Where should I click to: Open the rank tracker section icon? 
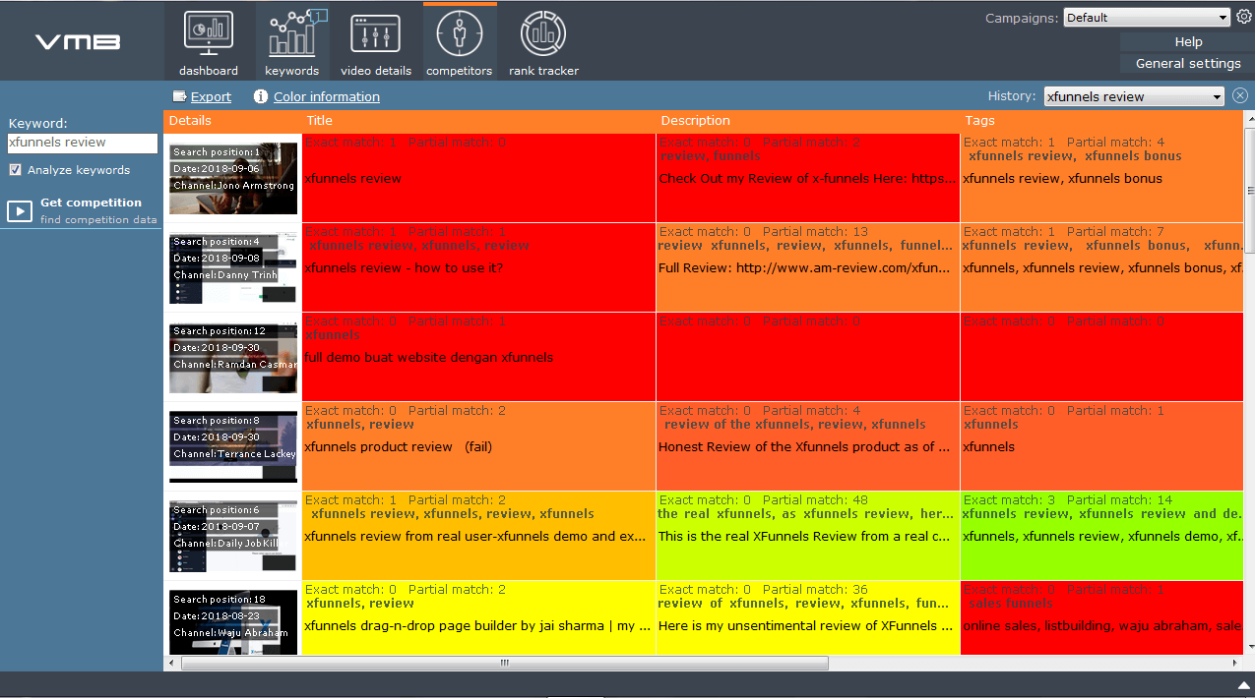coord(543,34)
